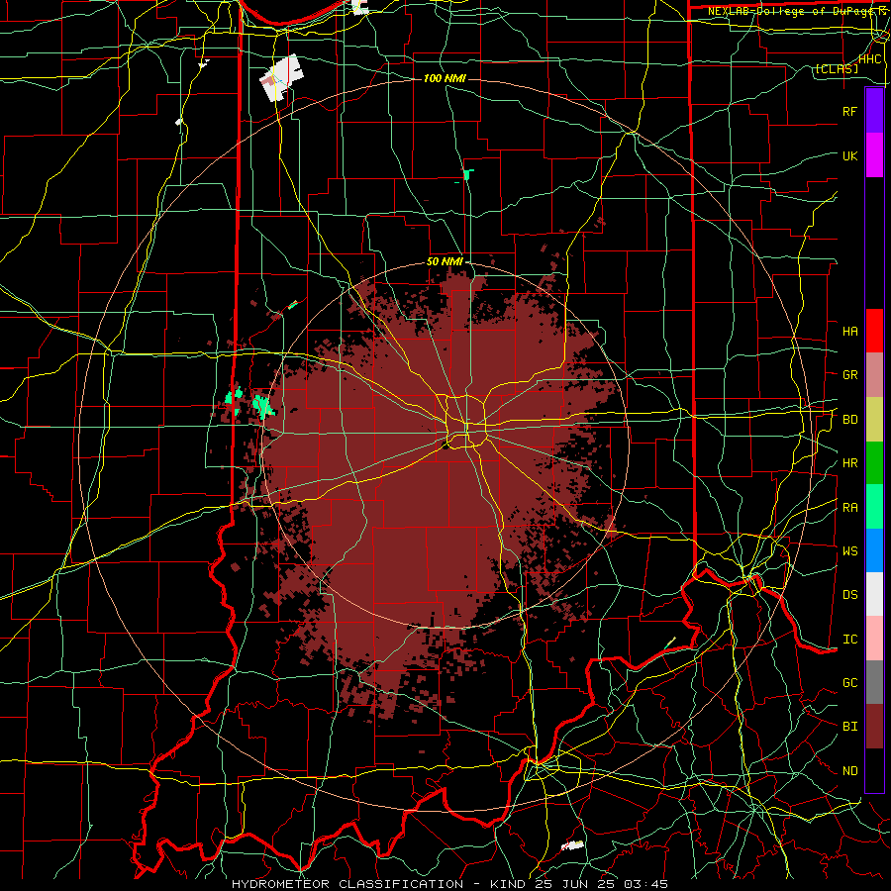Click the DS legend label
Viewport: 891px width, 891px height.
[849, 595]
